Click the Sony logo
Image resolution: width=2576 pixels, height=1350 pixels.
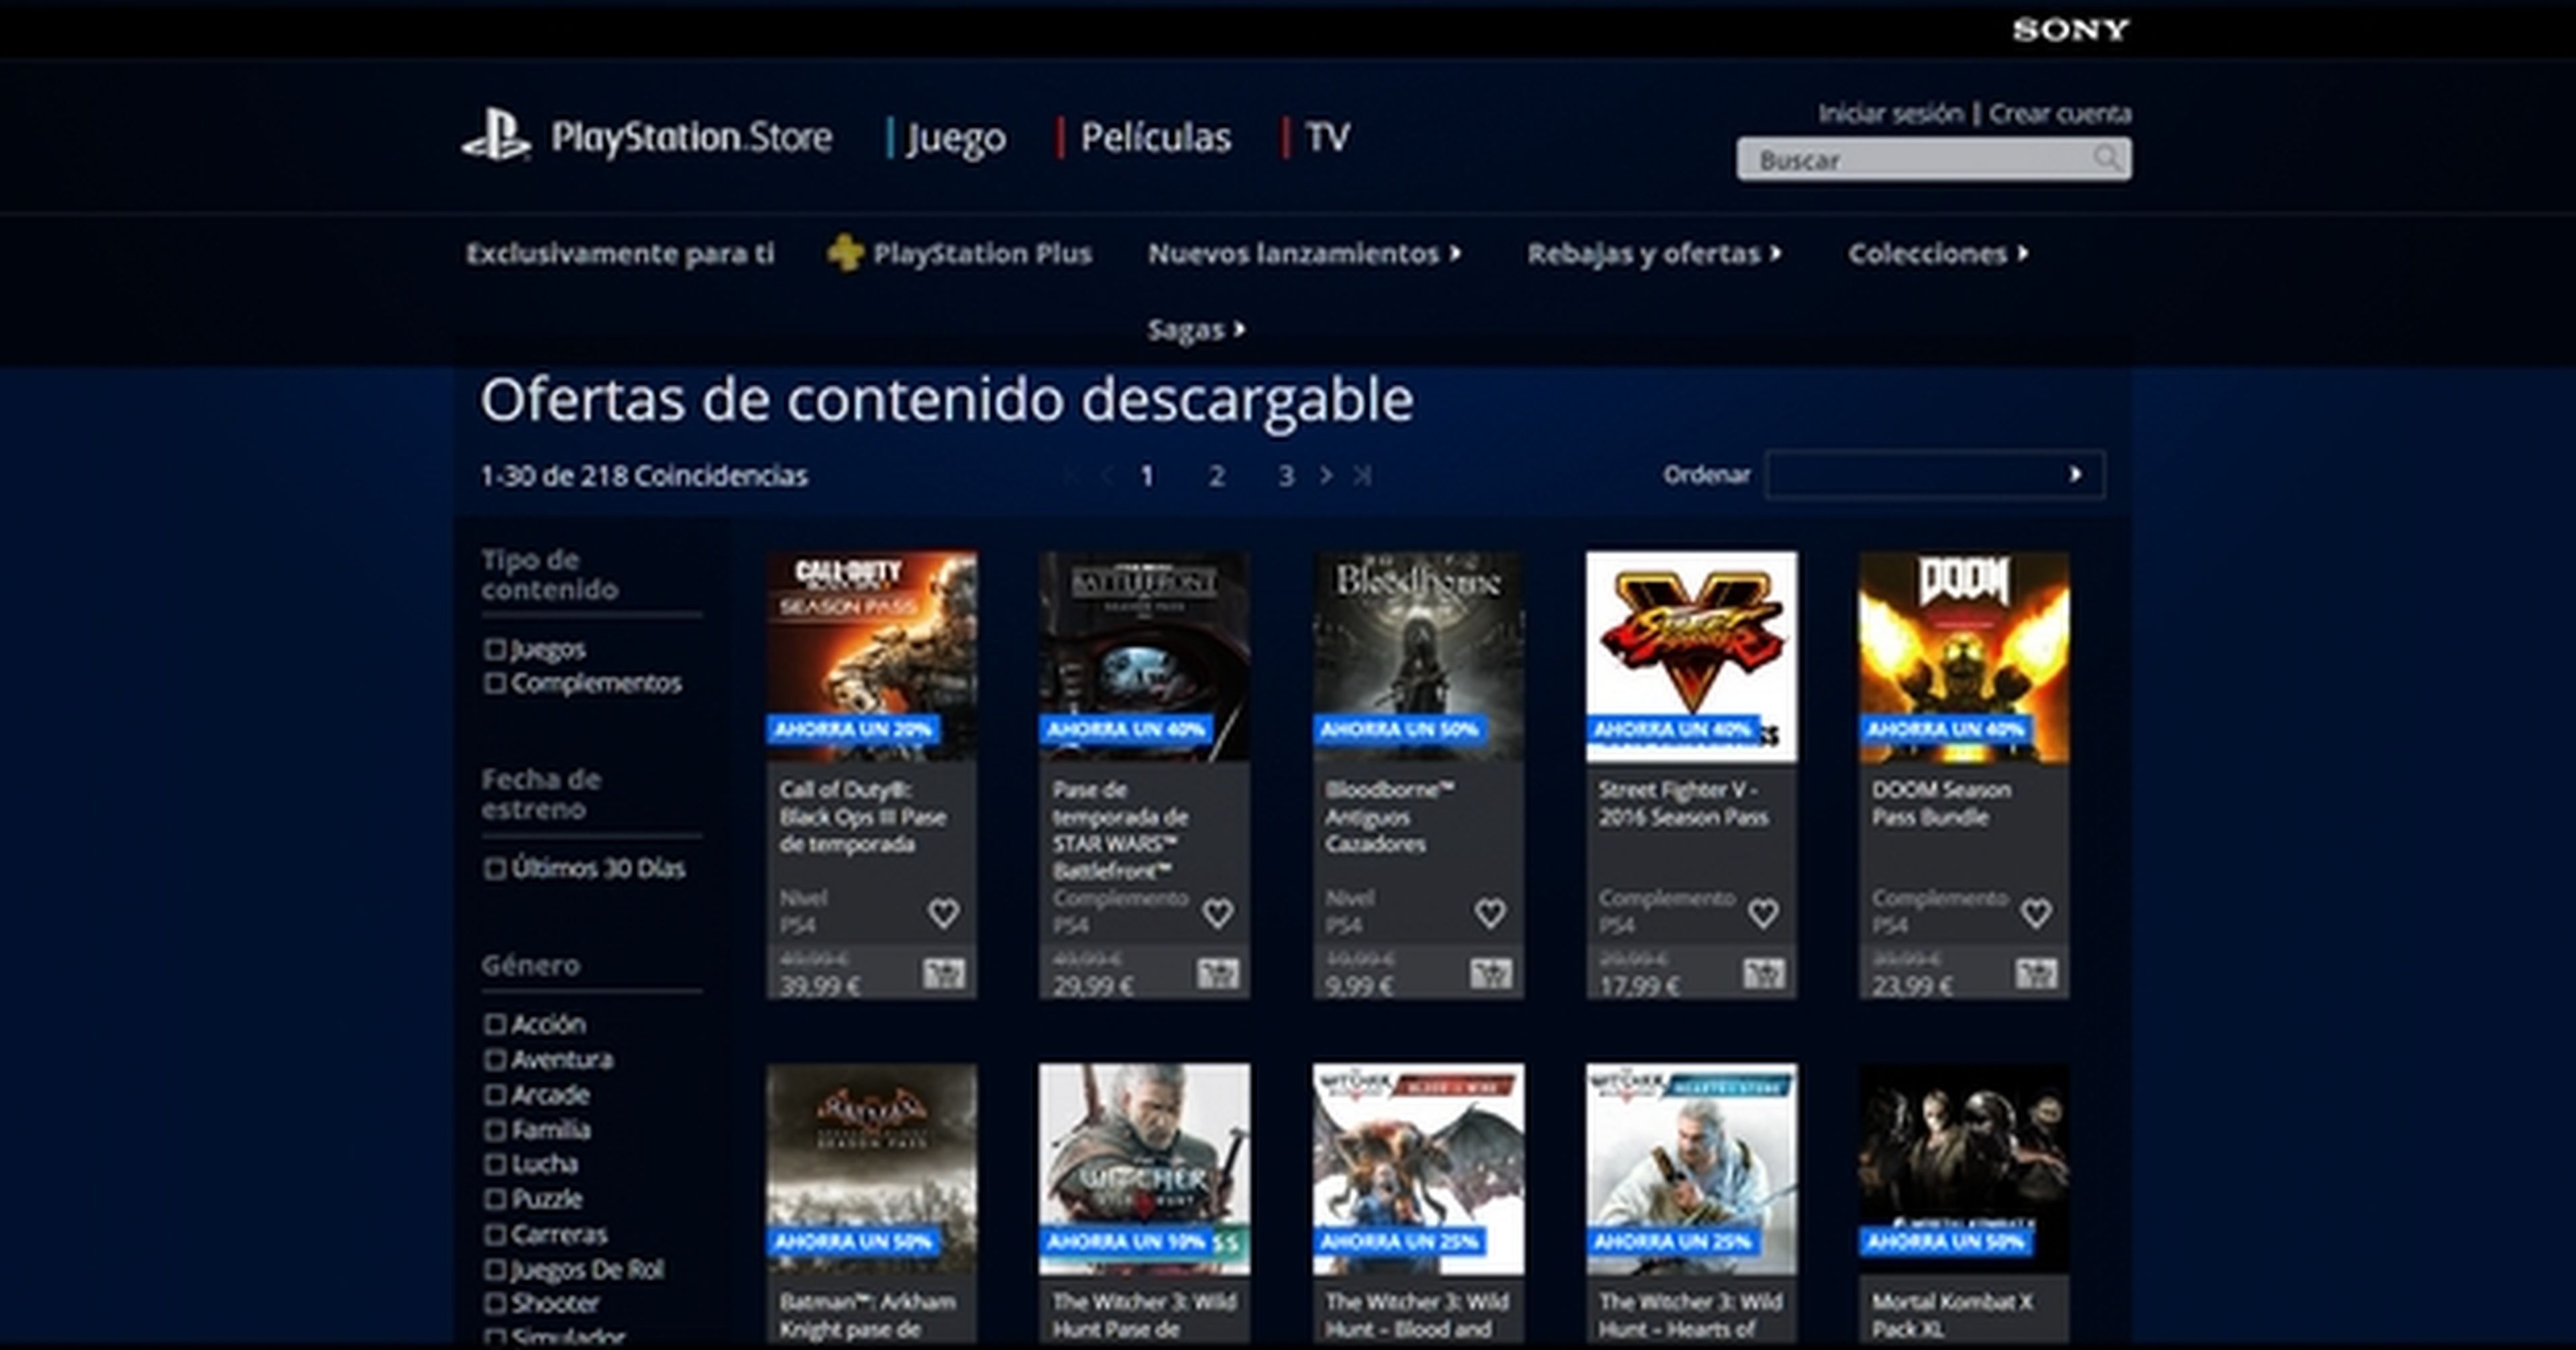tap(2070, 30)
